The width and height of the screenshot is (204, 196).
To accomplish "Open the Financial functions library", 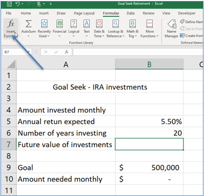I will 59,28.
